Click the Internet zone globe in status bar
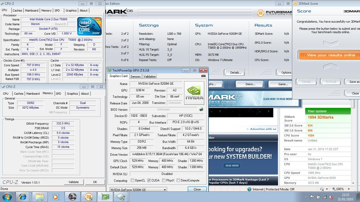This screenshot has height=202, width=360. pyautogui.click(x=249, y=189)
